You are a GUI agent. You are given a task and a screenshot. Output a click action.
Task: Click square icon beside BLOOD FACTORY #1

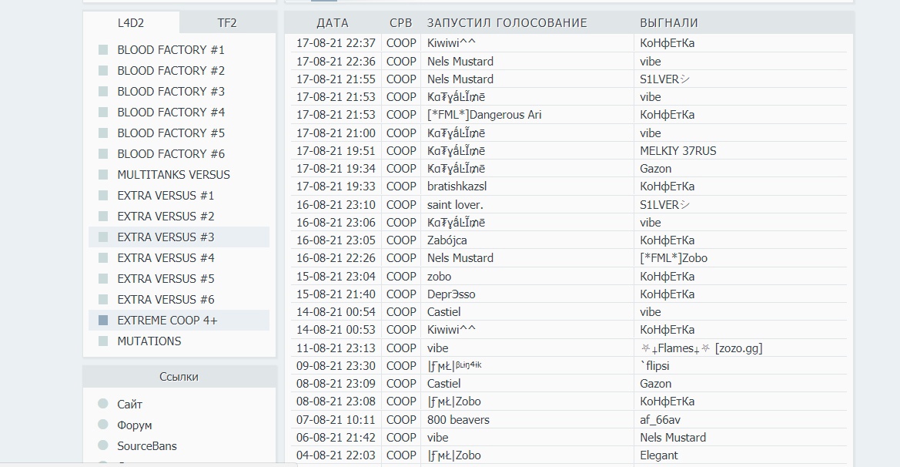(x=103, y=50)
